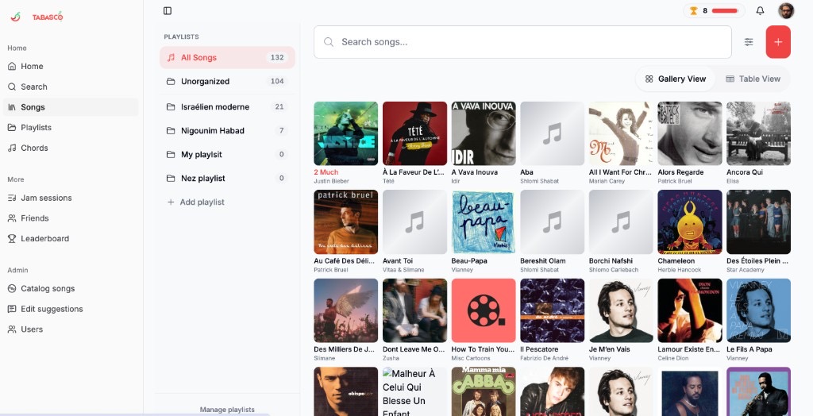Screen dimensions: 813x416
Task: Click the Leaderboard trophy icon
Action: tap(12, 239)
